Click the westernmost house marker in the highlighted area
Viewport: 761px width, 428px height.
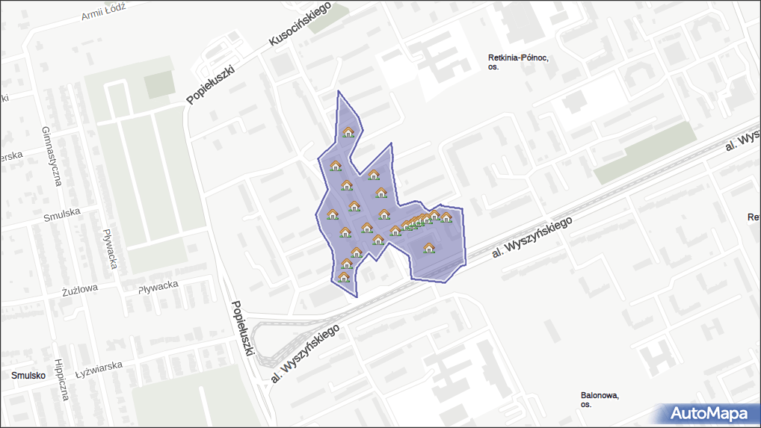(x=333, y=214)
